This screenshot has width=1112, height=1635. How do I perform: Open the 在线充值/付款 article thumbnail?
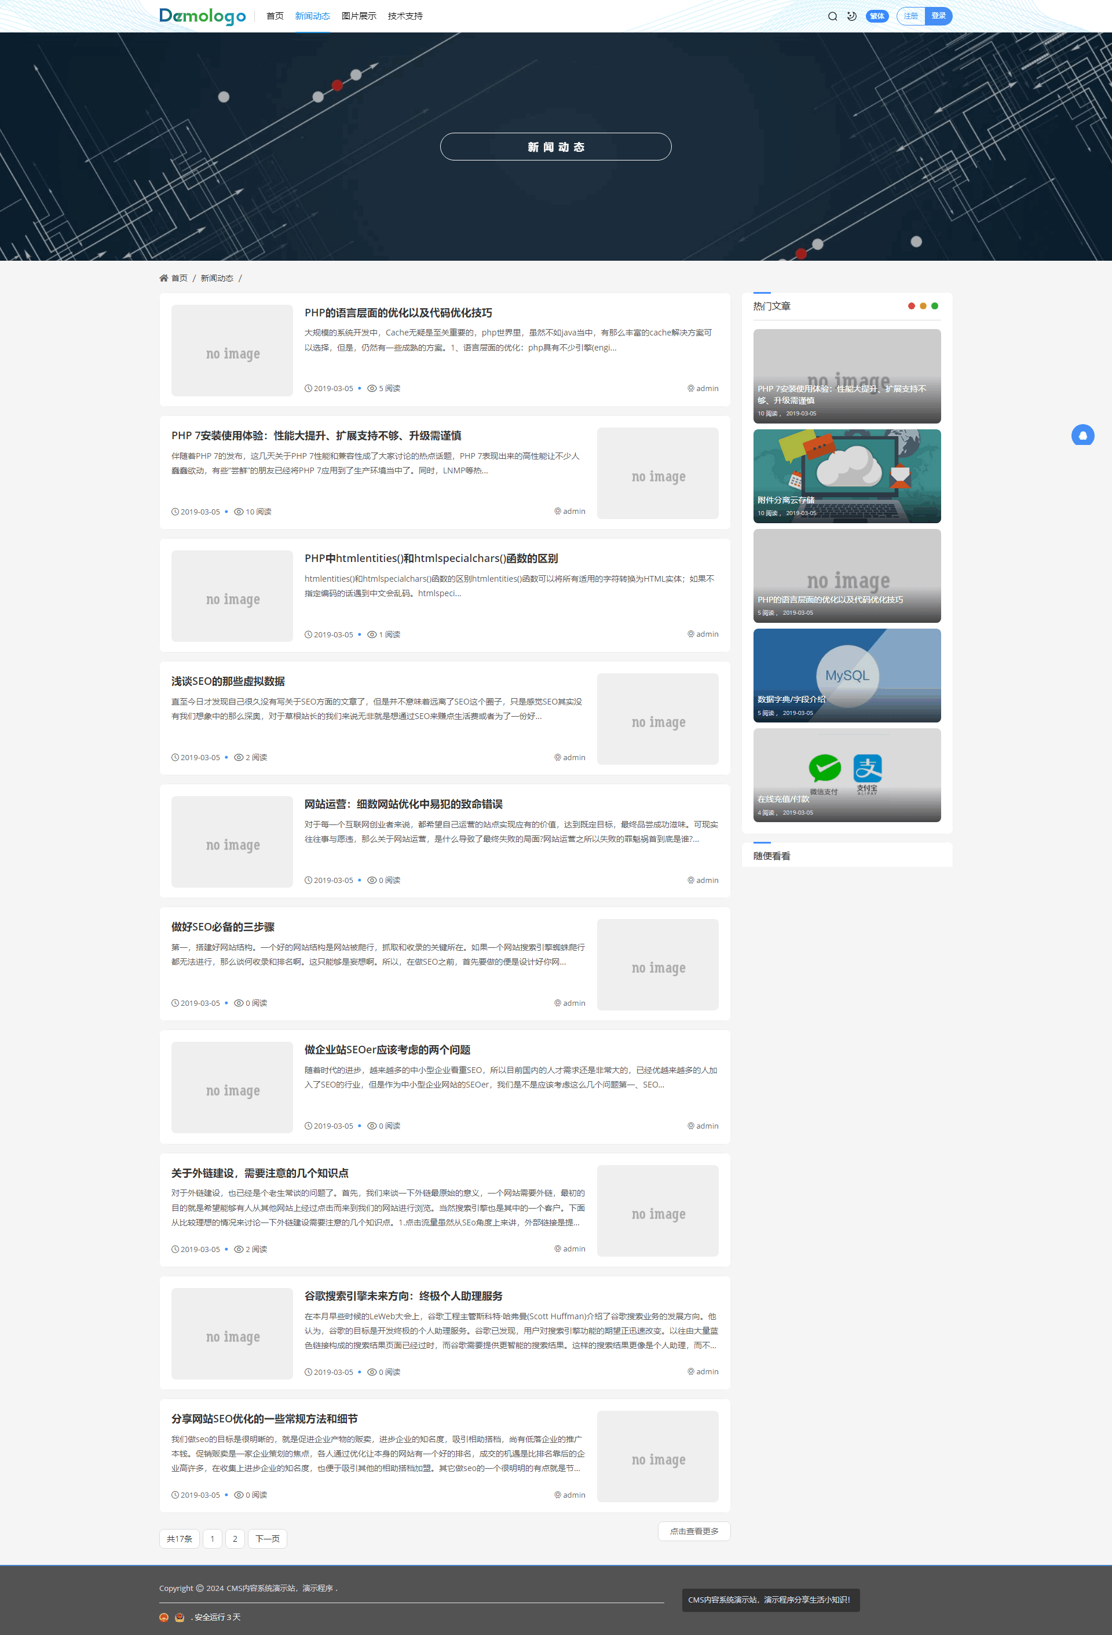[x=847, y=775]
